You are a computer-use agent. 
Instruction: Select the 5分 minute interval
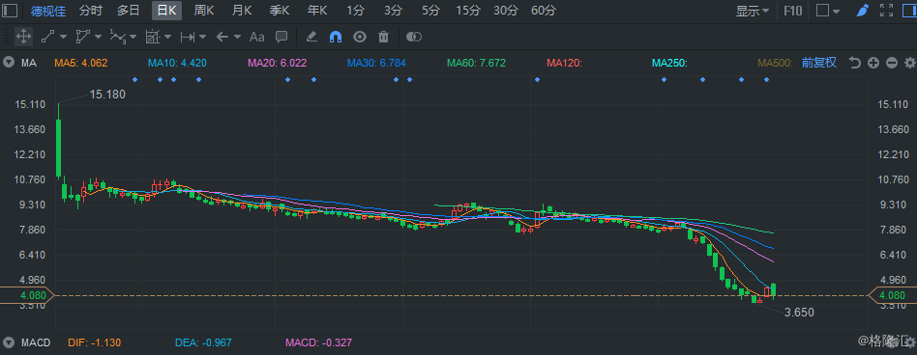click(x=430, y=11)
